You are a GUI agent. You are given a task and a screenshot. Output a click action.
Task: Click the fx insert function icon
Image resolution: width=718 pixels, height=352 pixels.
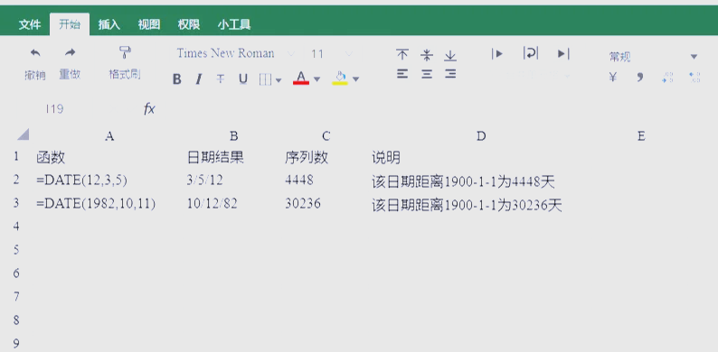click(x=149, y=109)
